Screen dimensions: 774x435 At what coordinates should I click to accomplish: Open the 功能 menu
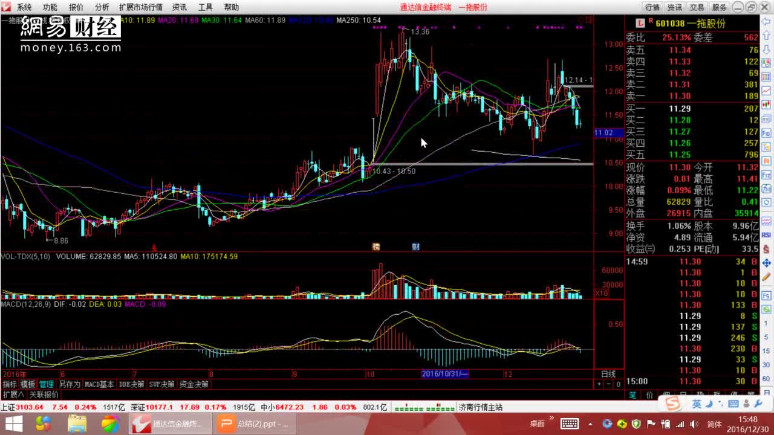tap(50, 7)
